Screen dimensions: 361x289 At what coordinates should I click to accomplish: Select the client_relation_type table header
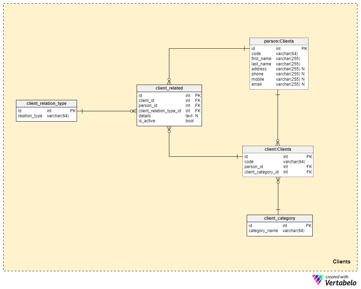tap(47, 103)
